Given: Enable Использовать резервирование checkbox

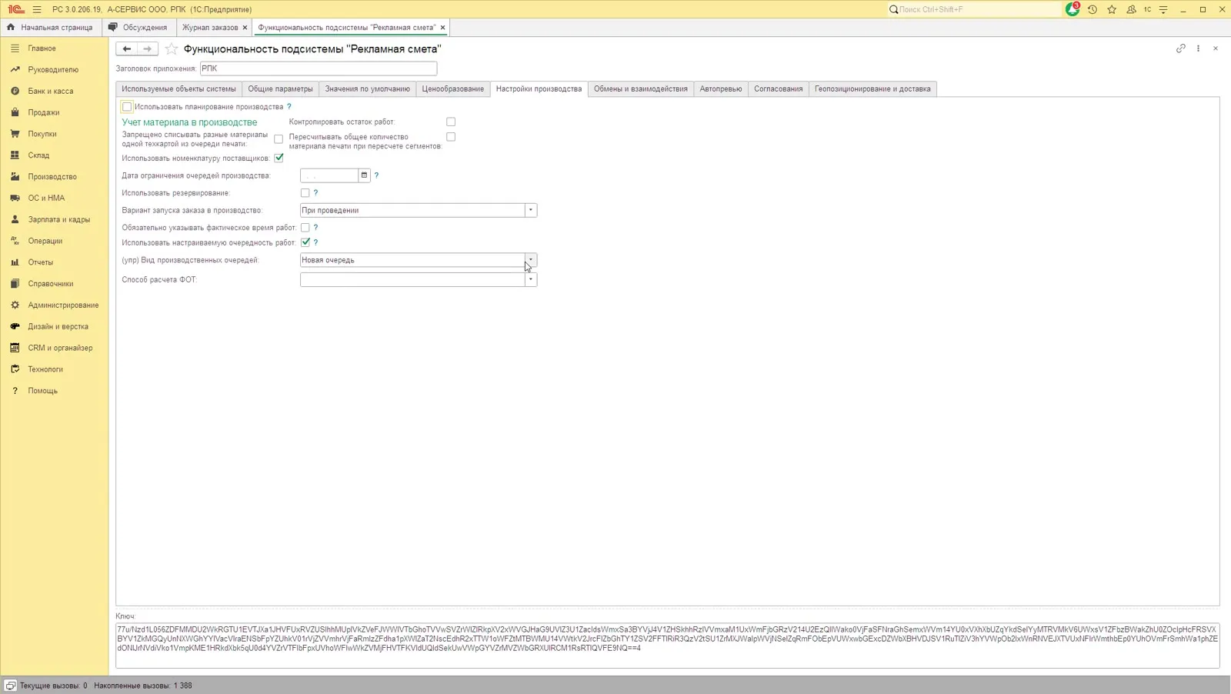Looking at the screenshot, I should [x=305, y=193].
